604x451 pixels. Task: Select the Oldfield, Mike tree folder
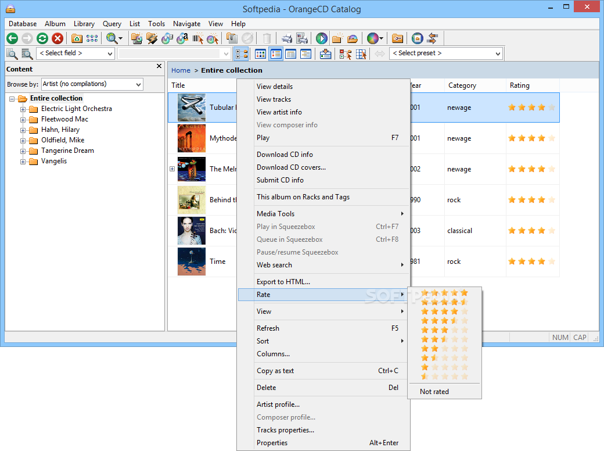point(63,140)
